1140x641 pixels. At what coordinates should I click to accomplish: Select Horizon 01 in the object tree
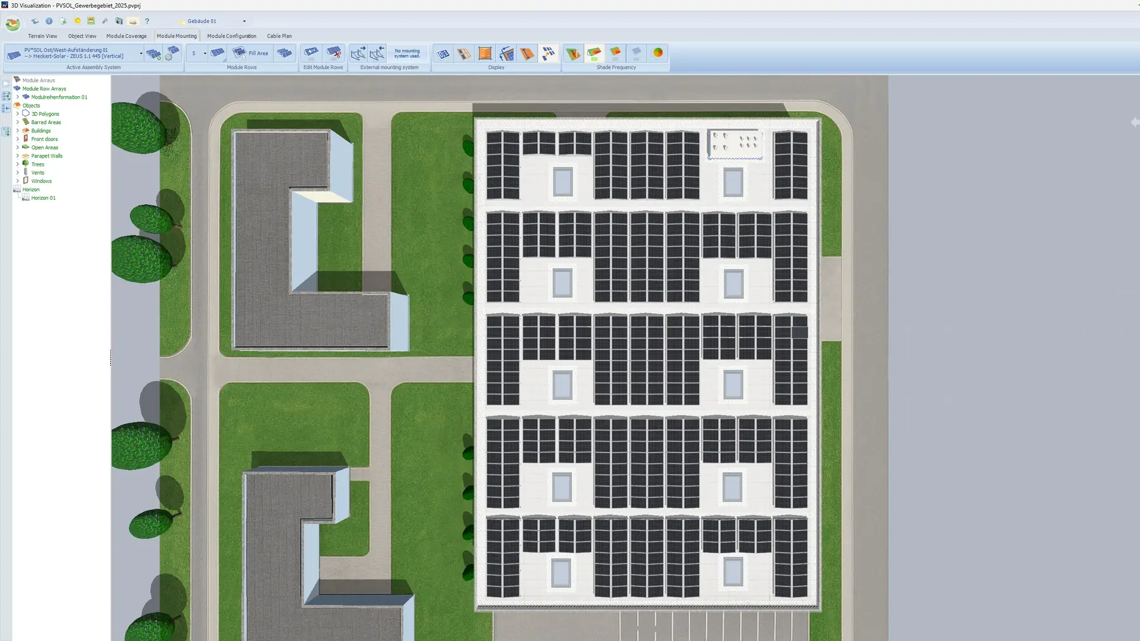43,197
